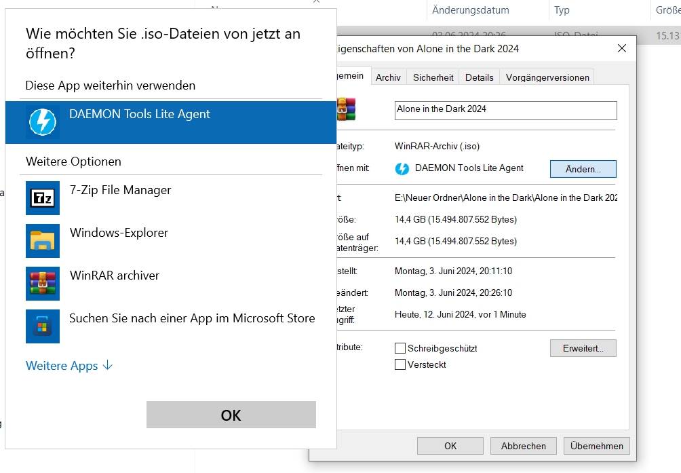681x473 pixels.
Task: Click Abbrechen in the Properties window
Action: (524, 446)
